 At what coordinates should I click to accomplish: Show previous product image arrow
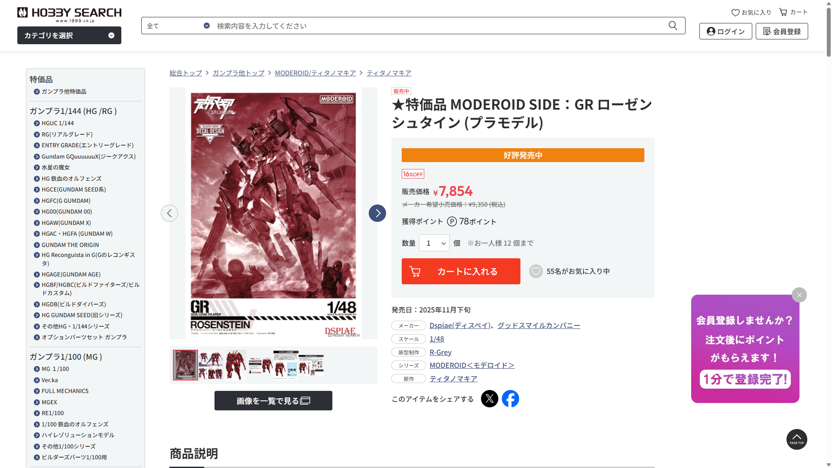(x=169, y=213)
